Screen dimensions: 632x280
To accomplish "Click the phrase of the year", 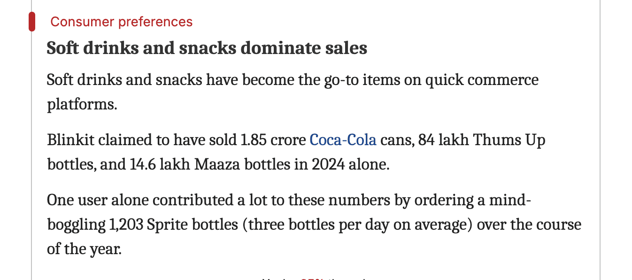I will (84, 249).
